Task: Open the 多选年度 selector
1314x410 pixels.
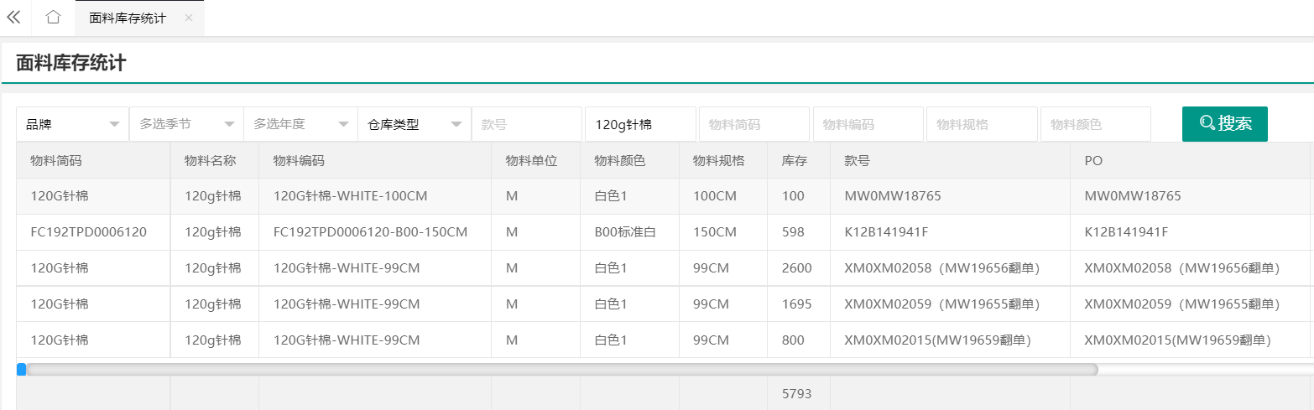Action: 300,124
